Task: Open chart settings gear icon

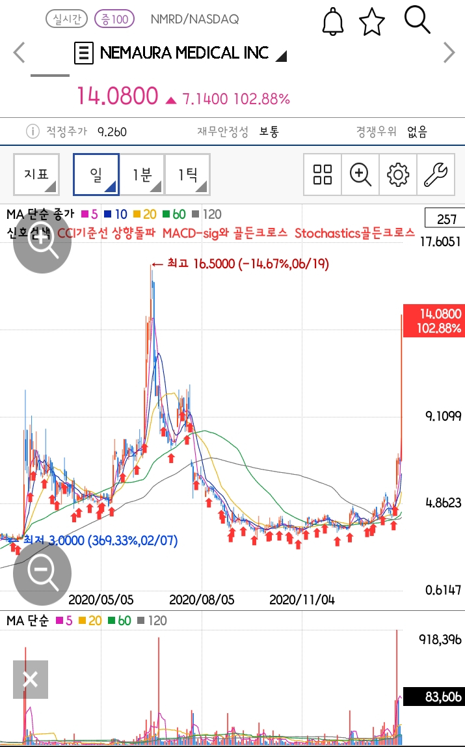Action: pyautogui.click(x=398, y=175)
